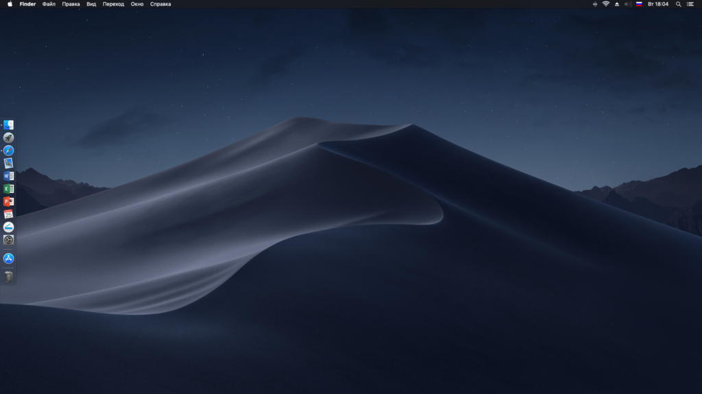Open Notification Center list icon

(x=690, y=4)
